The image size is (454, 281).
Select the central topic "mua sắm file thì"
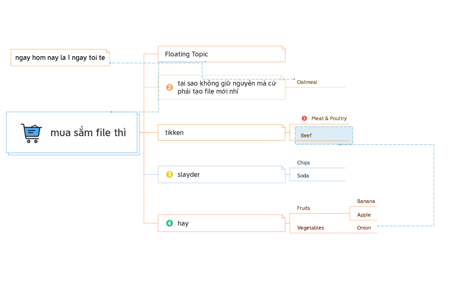88,133
